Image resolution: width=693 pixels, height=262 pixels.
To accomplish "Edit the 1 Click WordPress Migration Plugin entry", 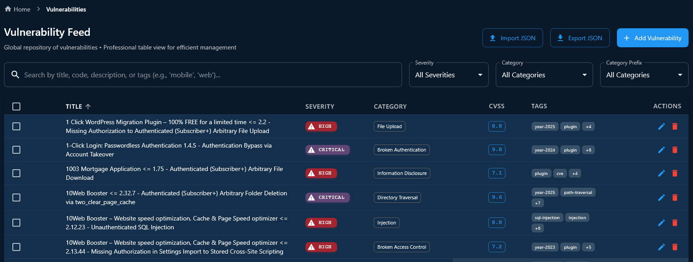I will 662,126.
